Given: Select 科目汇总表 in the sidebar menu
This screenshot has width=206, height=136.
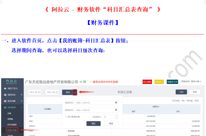Looking at the screenshot, I should pos(12,130).
